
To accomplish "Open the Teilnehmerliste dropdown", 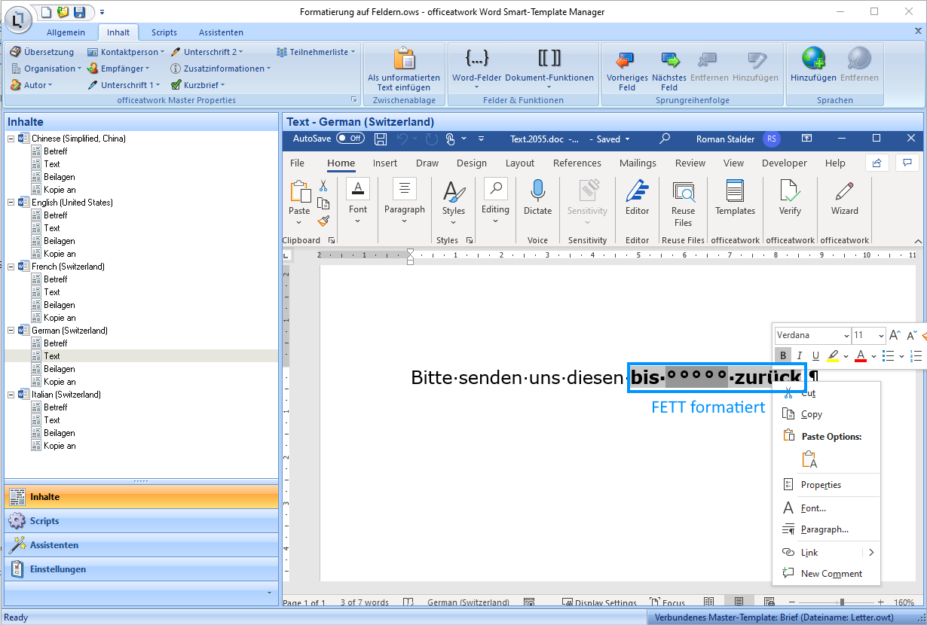I will tap(316, 52).
